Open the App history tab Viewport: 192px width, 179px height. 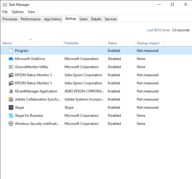click(53, 19)
